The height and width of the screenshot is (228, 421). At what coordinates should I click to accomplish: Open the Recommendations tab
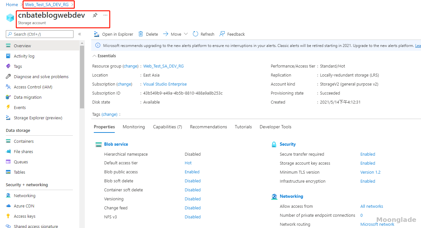click(x=209, y=127)
